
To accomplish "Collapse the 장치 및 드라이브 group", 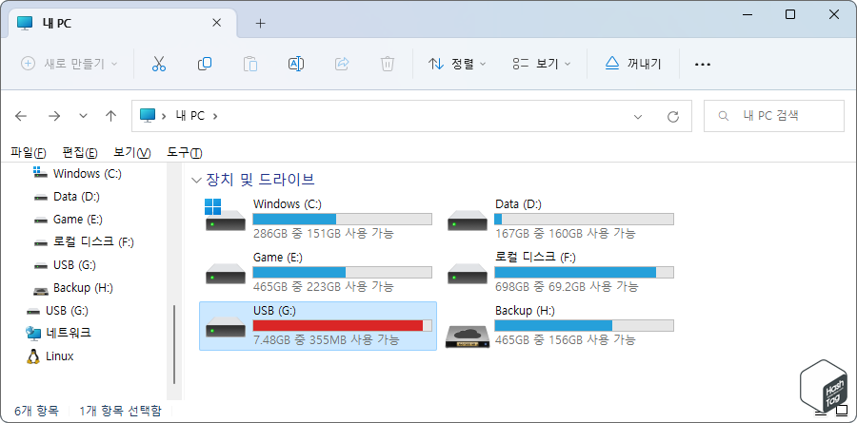I will 196,180.
